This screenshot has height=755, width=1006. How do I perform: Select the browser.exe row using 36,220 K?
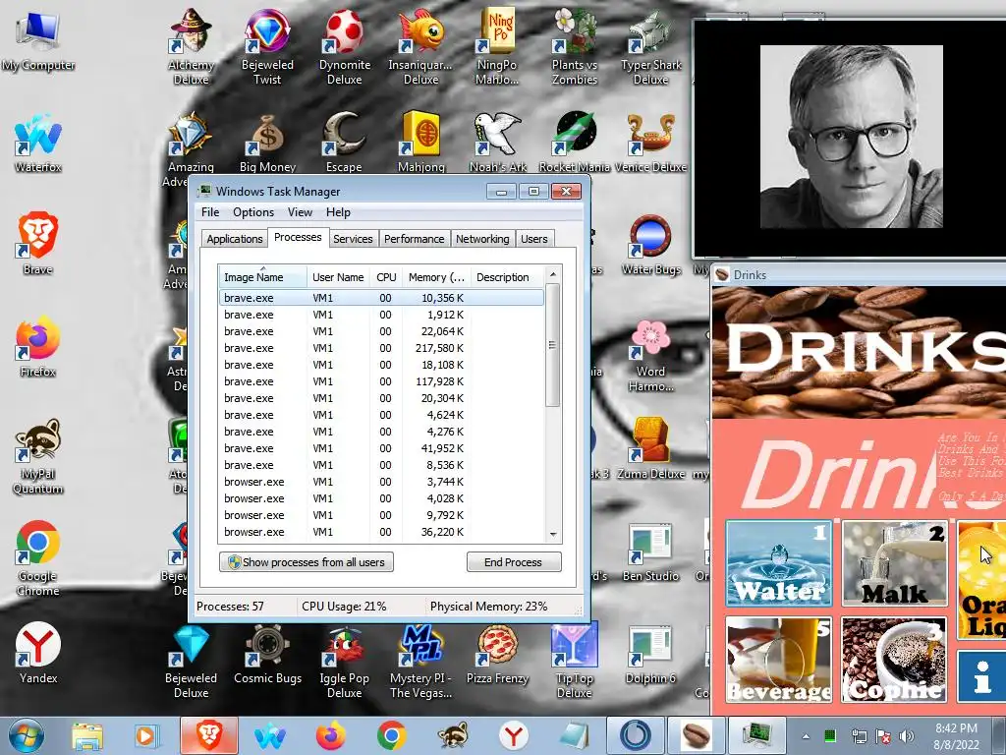[381, 532]
